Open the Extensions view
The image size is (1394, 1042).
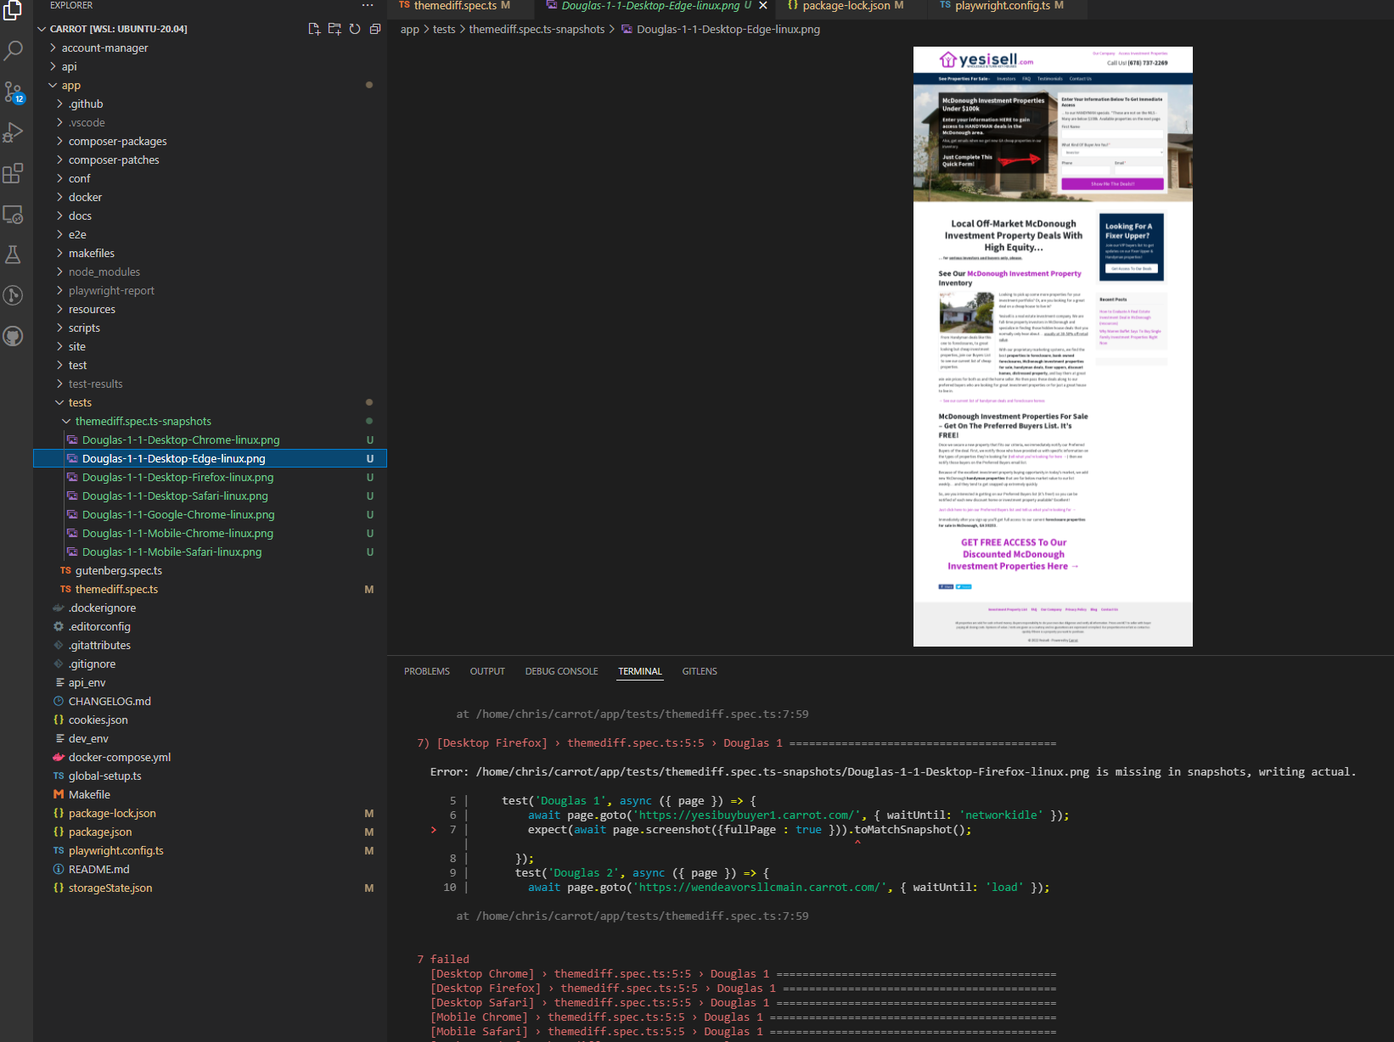point(13,173)
